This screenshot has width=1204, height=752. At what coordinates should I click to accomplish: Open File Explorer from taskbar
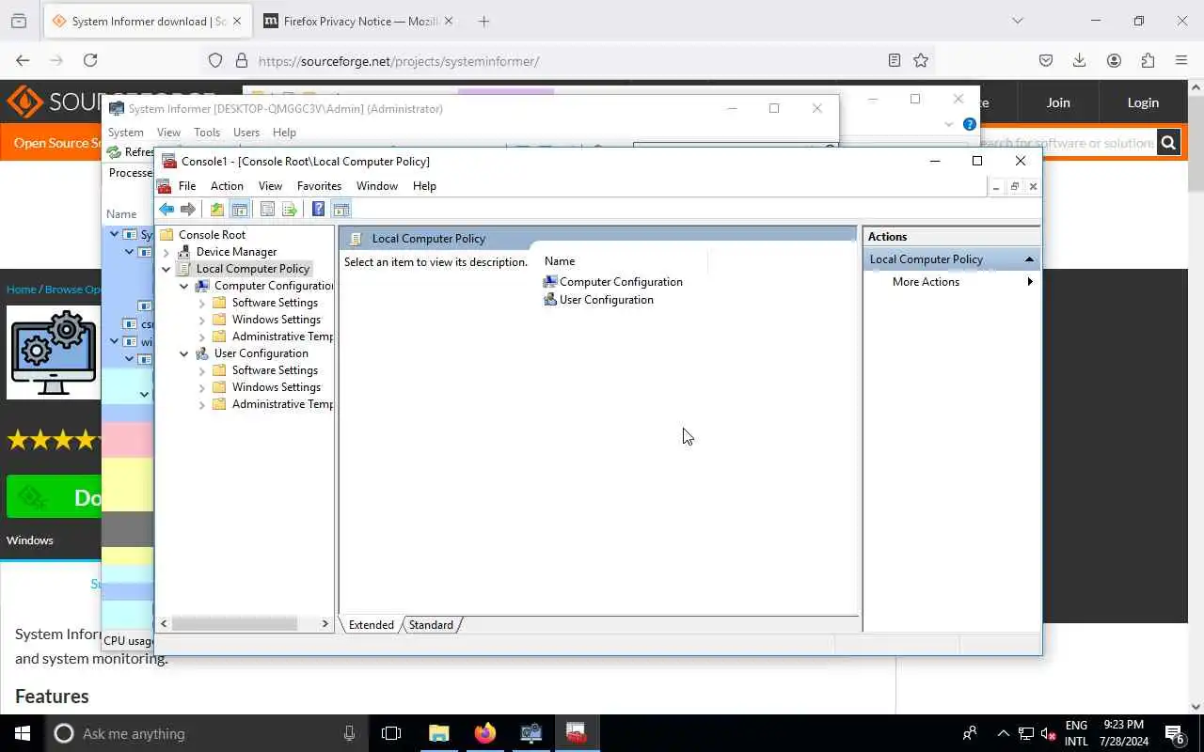[x=438, y=733]
